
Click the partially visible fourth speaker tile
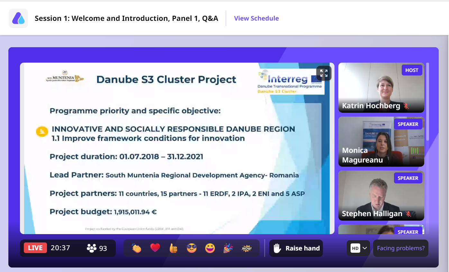click(381, 229)
